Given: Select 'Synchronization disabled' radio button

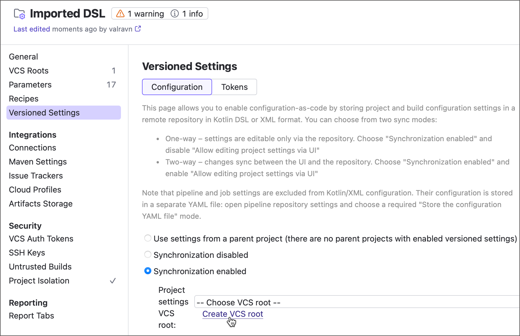Looking at the screenshot, I should [x=148, y=255].
